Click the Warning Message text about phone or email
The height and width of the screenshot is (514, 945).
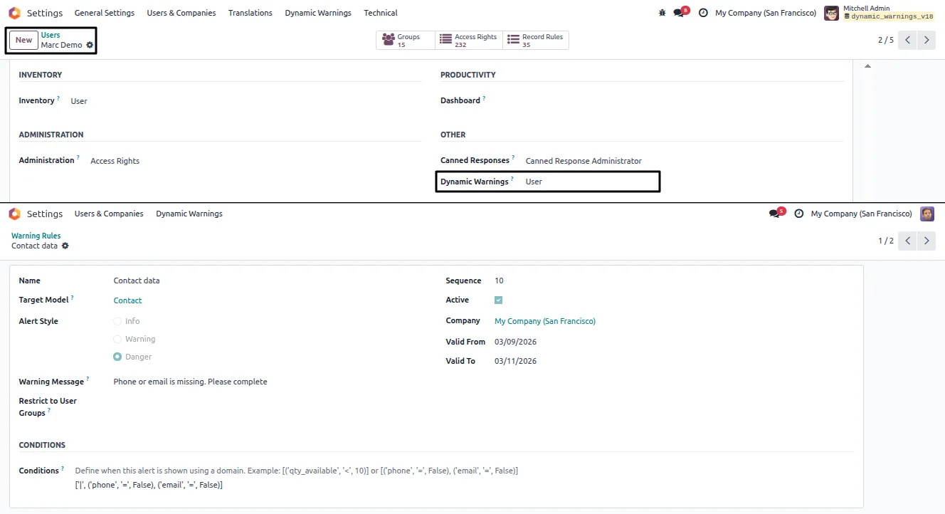click(x=191, y=382)
